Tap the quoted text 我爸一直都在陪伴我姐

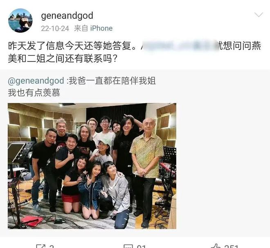coord(112,80)
